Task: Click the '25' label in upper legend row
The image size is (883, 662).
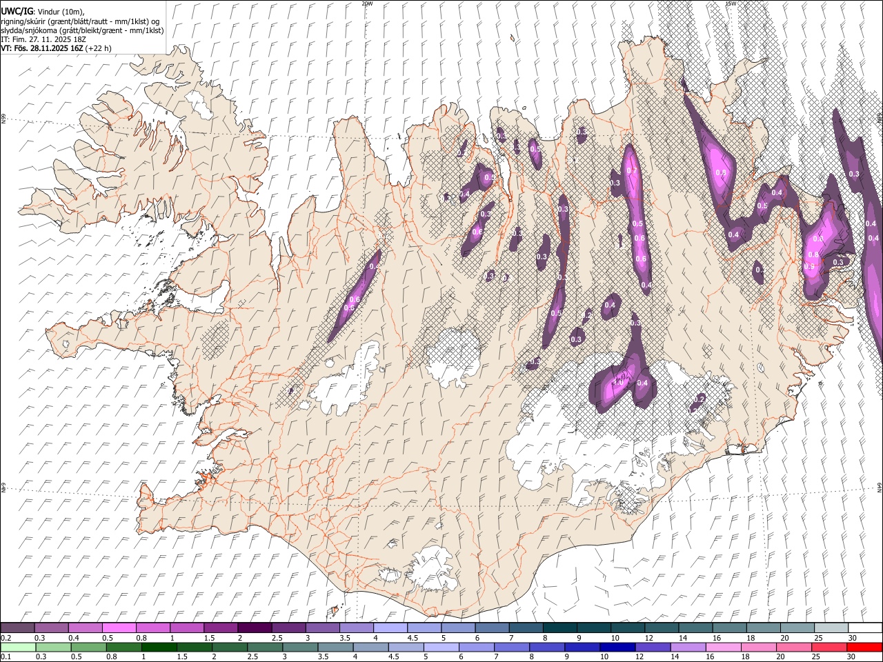Action: (817, 638)
